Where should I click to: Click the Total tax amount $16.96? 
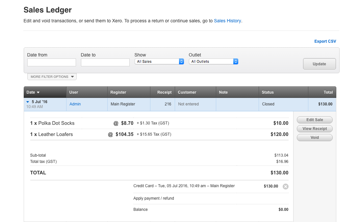click(282, 162)
